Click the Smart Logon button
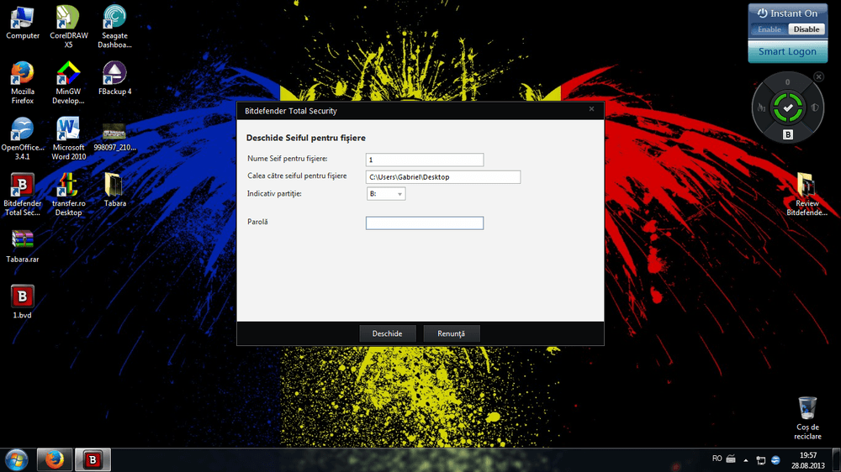 pyautogui.click(x=787, y=51)
